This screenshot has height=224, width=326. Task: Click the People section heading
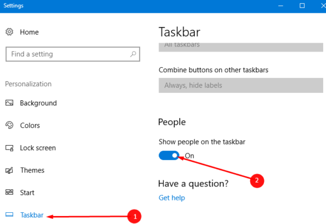coord(172,122)
